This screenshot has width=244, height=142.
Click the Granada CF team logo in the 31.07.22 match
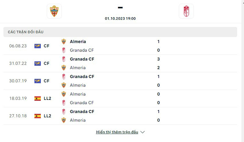(64, 59)
